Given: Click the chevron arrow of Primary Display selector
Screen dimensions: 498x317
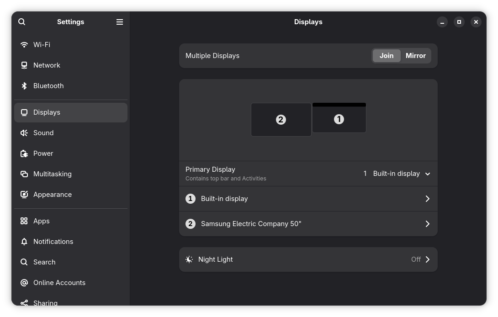Looking at the screenshot, I should coord(428,174).
